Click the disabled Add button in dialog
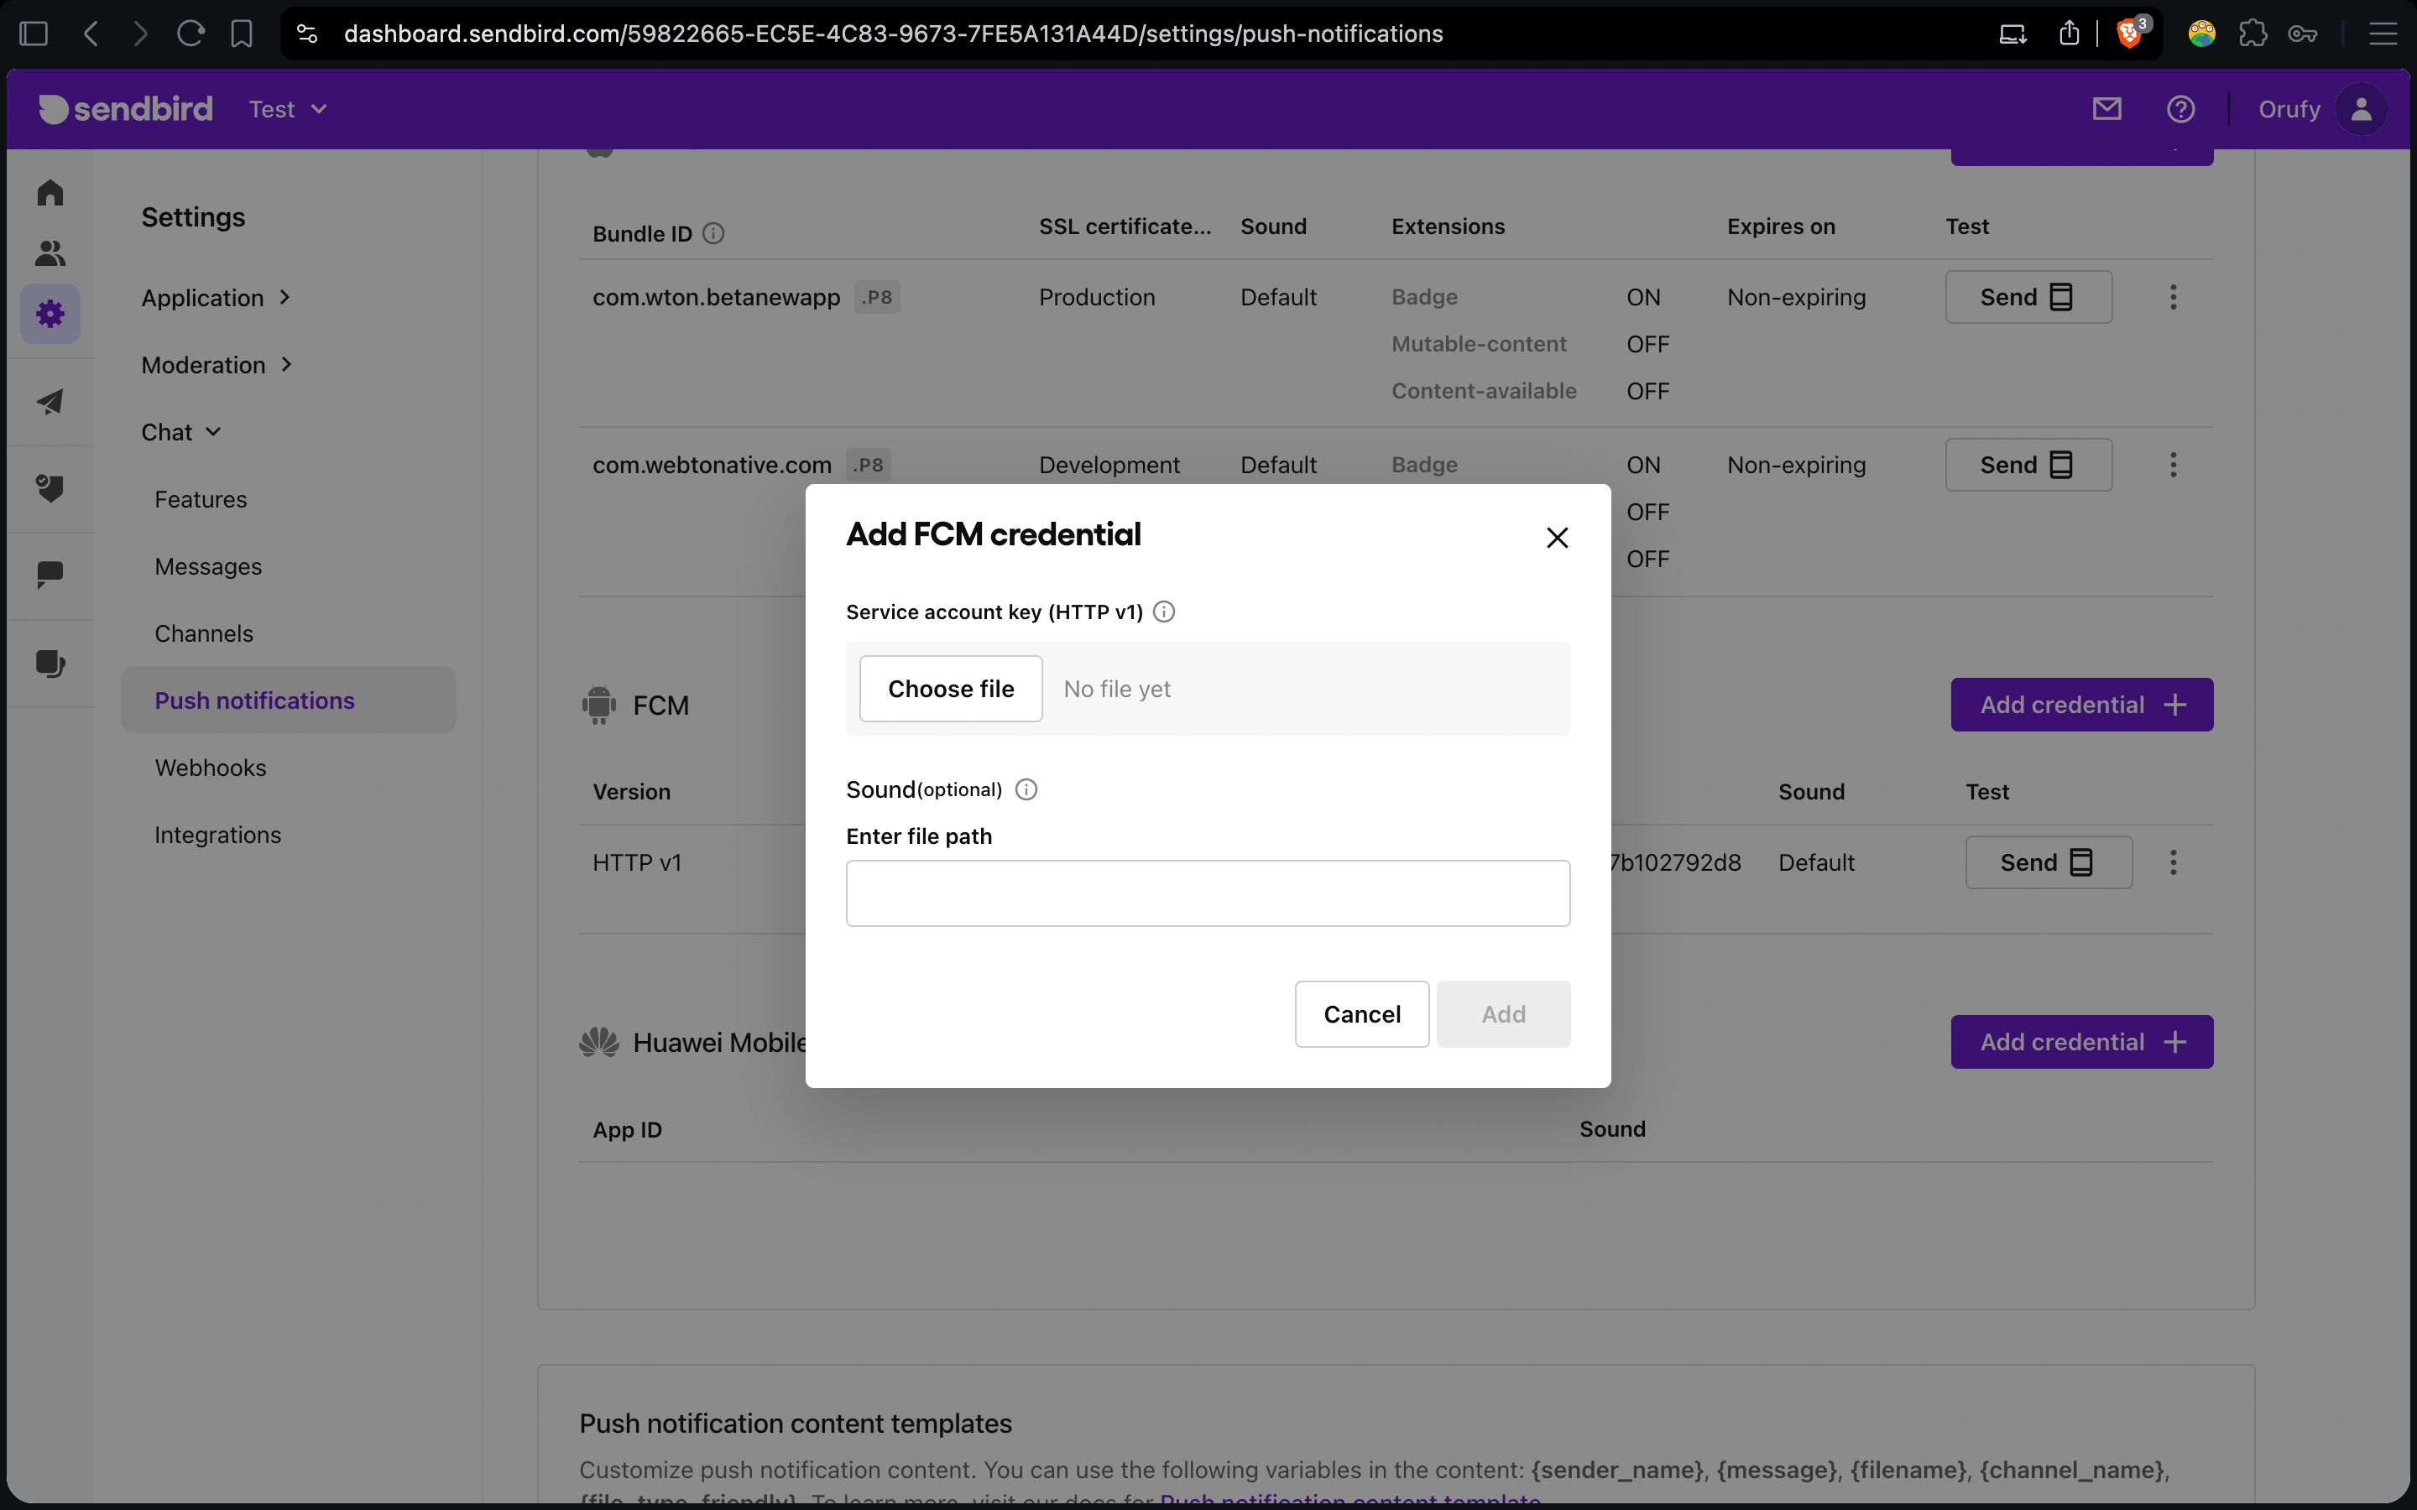This screenshot has width=2417, height=1510. point(1503,1013)
